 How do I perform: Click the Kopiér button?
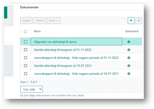pyautogui.click(x=26, y=21)
